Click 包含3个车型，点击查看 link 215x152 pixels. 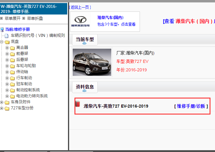click(116, 24)
